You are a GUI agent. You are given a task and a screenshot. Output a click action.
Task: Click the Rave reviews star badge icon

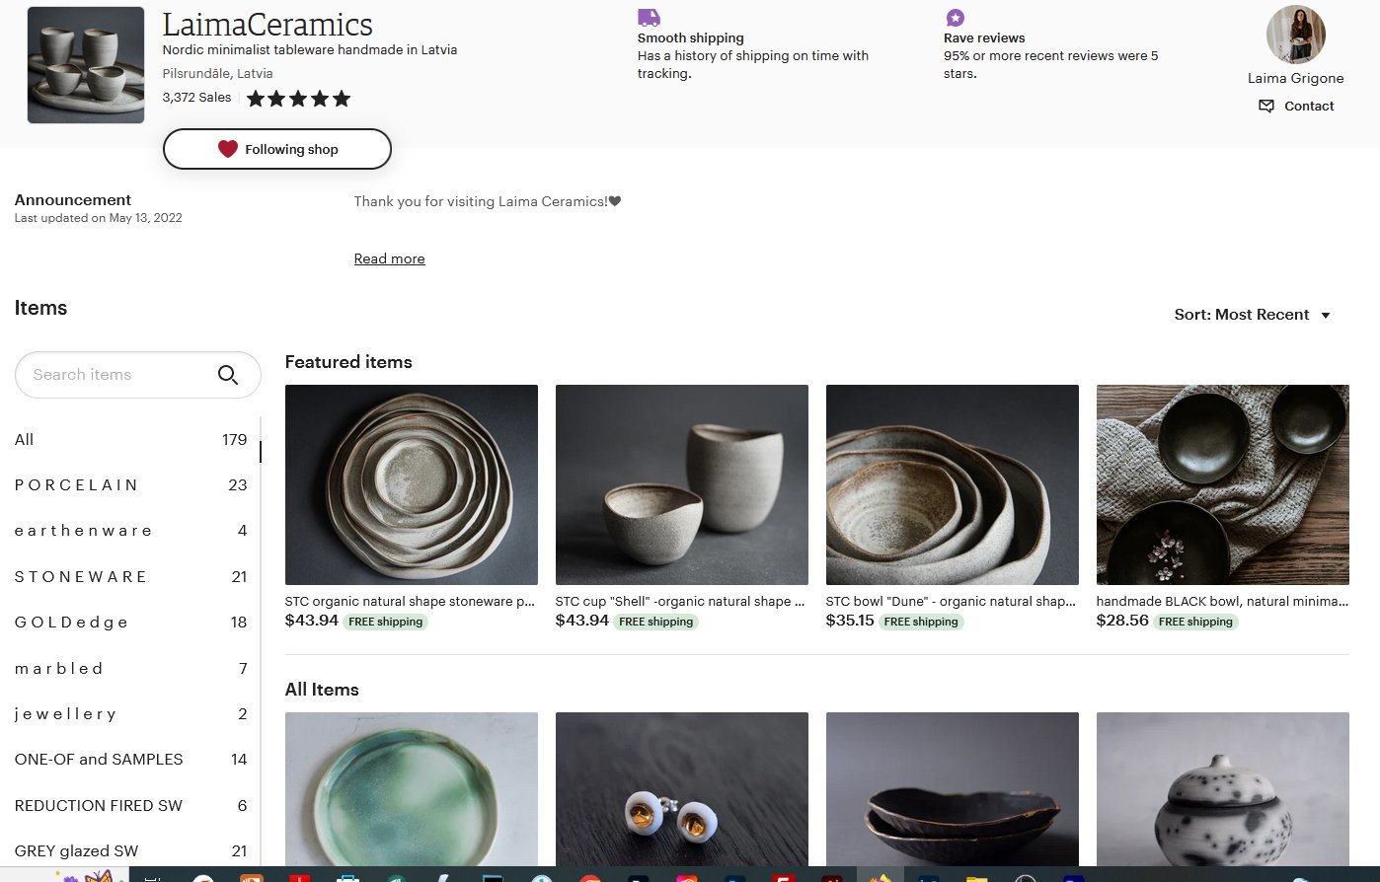coord(955,17)
